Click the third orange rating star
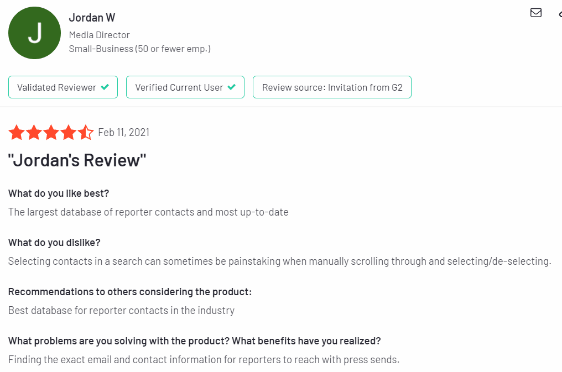This screenshot has height=372, width=562. click(51, 133)
